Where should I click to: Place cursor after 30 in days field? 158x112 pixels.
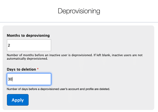tap(12, 79)
